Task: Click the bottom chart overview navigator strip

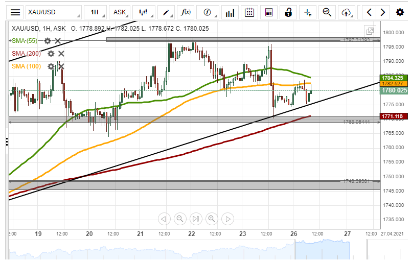Action: (194, 250)
